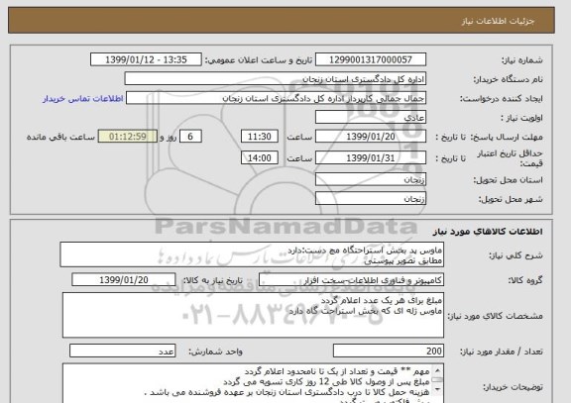Image resolution: width=571 pixels, height=403 pixels.
Task: Click the response deadline date 1399/01/20
Action: coord(371,137)
